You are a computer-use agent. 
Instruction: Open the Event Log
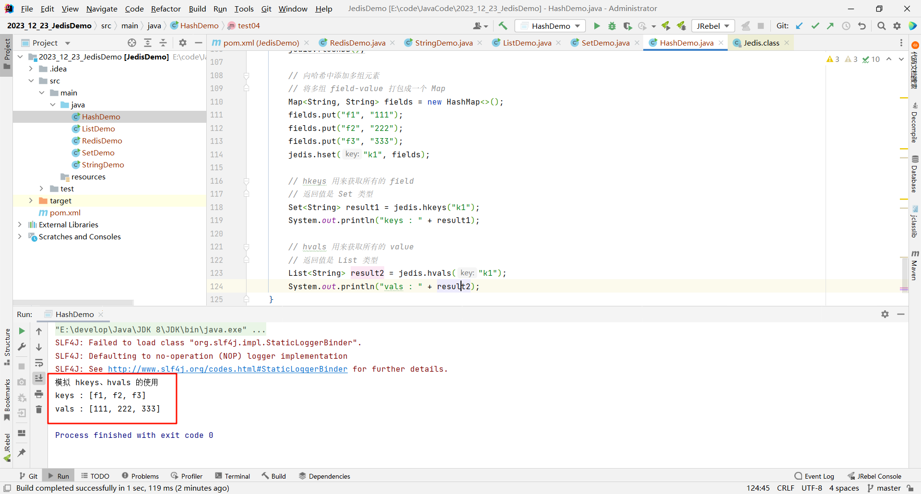point(814,476)
